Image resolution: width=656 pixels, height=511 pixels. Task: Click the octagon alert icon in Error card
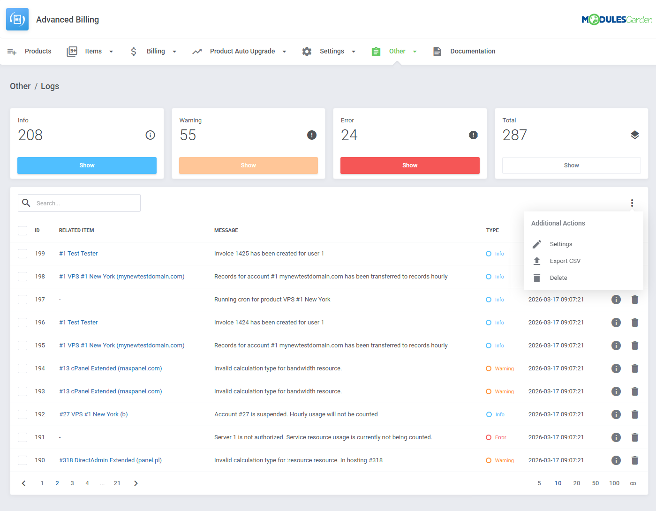pyautogui.click(x=473, y=135)
